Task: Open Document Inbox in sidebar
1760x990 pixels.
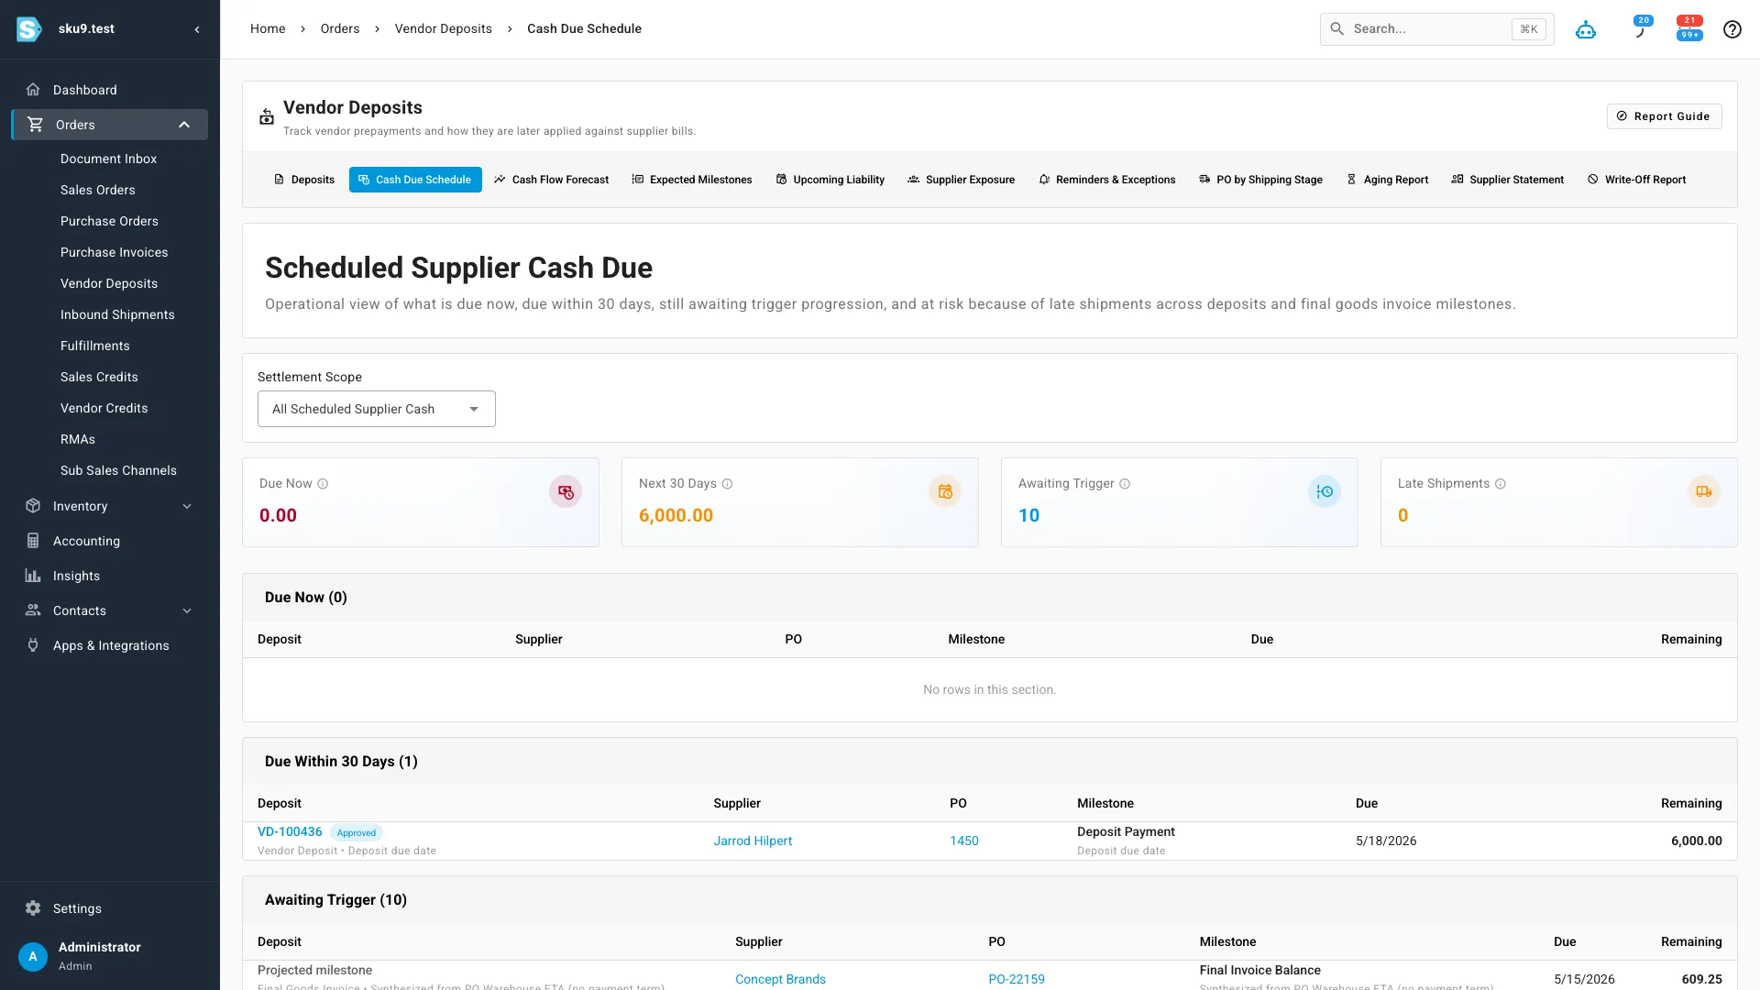Action: pyautogui.click(x=108, y=159)
